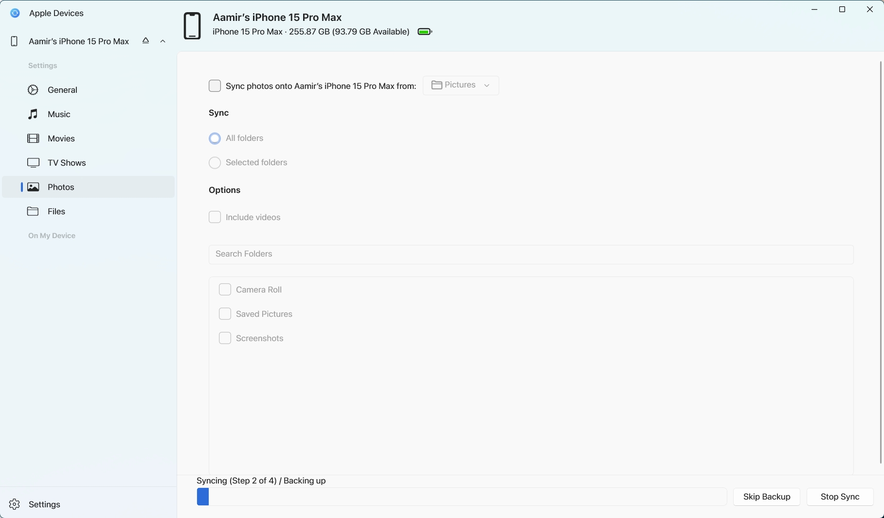The height and width of the screenshot is (518, 884).
Task: Click the folder icon inside the Pictures dropdown
Action: [x=436, y=85]
